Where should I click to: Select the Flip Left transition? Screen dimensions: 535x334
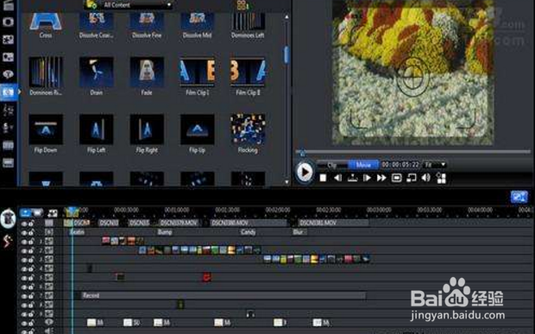[97, 129]
